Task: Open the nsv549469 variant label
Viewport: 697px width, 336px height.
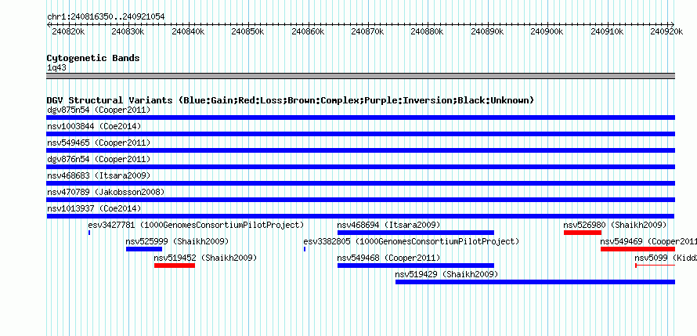Action: [x=648, y=241]
